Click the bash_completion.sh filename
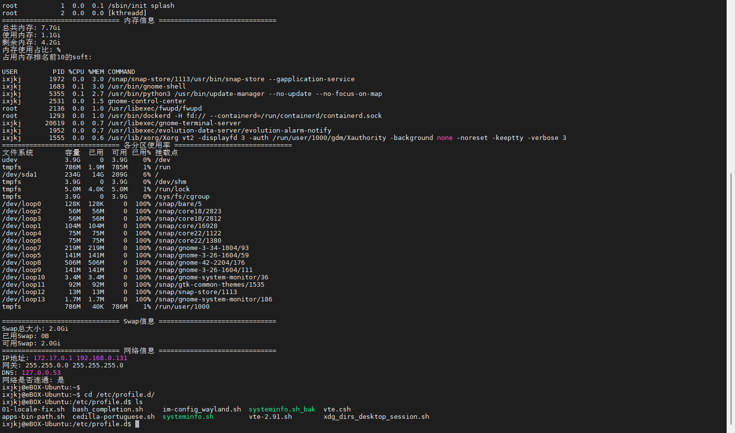 107,410
